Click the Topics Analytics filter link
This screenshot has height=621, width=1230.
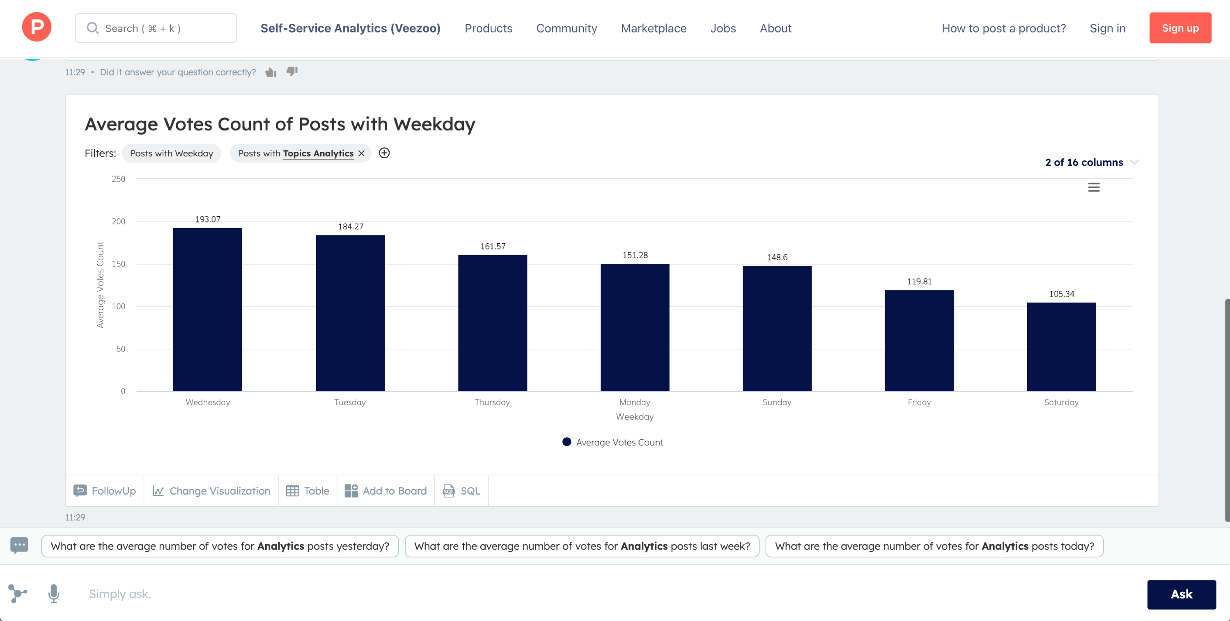click(x=318, y=153)
